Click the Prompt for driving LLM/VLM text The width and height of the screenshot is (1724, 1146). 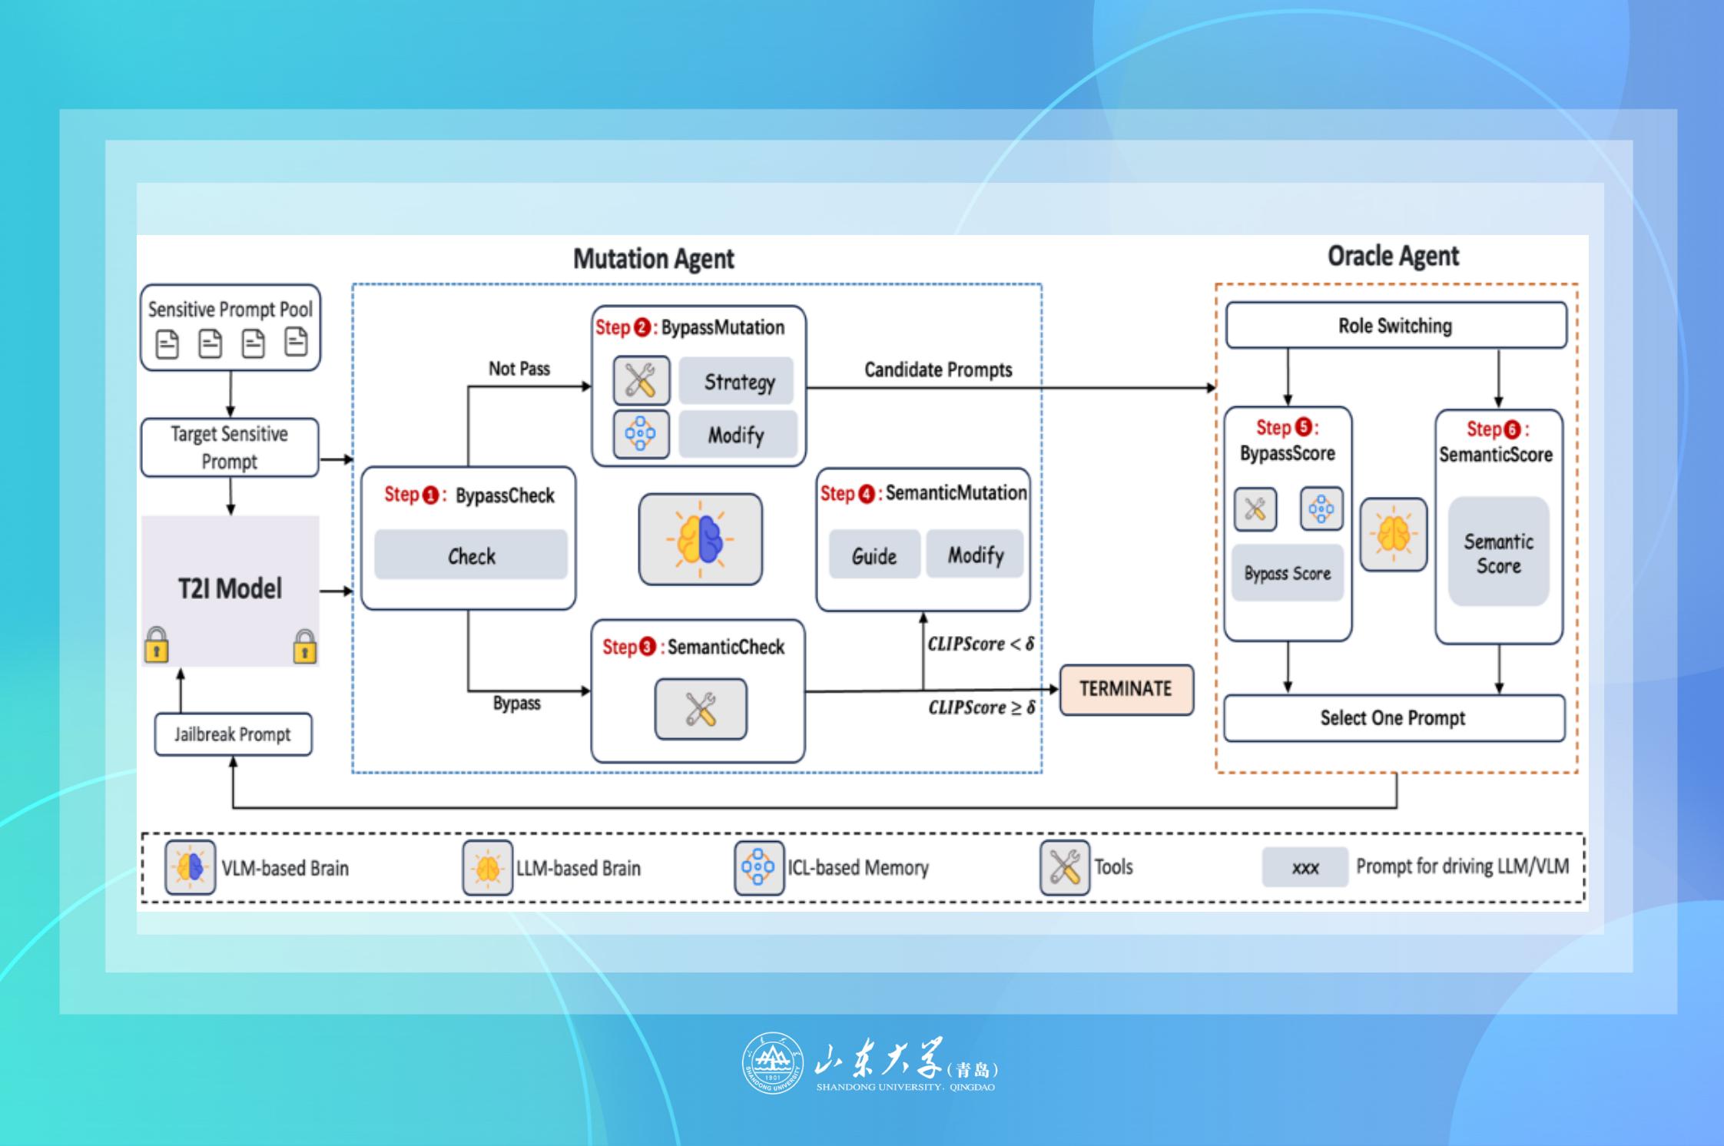1463,866
